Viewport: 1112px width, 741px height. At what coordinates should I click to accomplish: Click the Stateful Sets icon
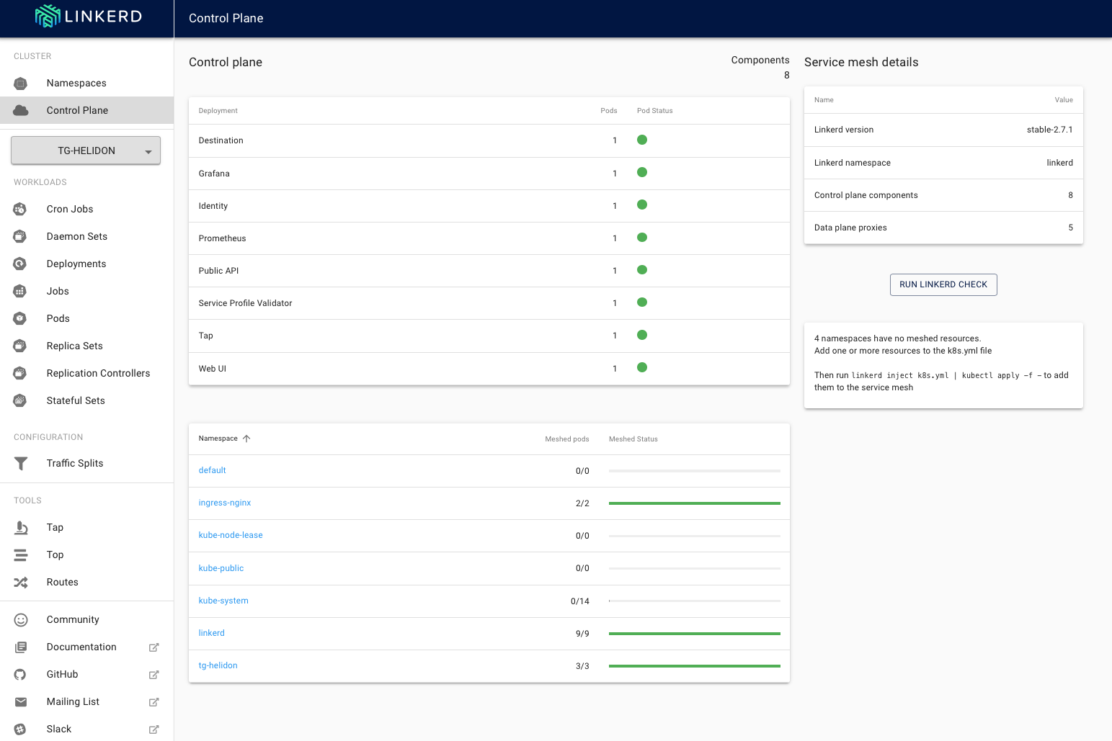(20, 400)
